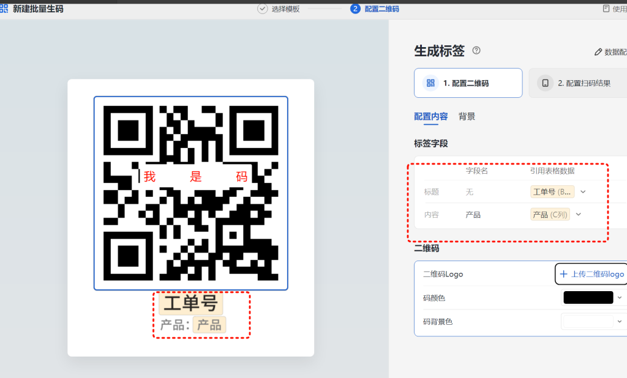
Task: Expand the 工单号 reference dropdown arrow
Action: pyautogui.click(x=583, y=192)
